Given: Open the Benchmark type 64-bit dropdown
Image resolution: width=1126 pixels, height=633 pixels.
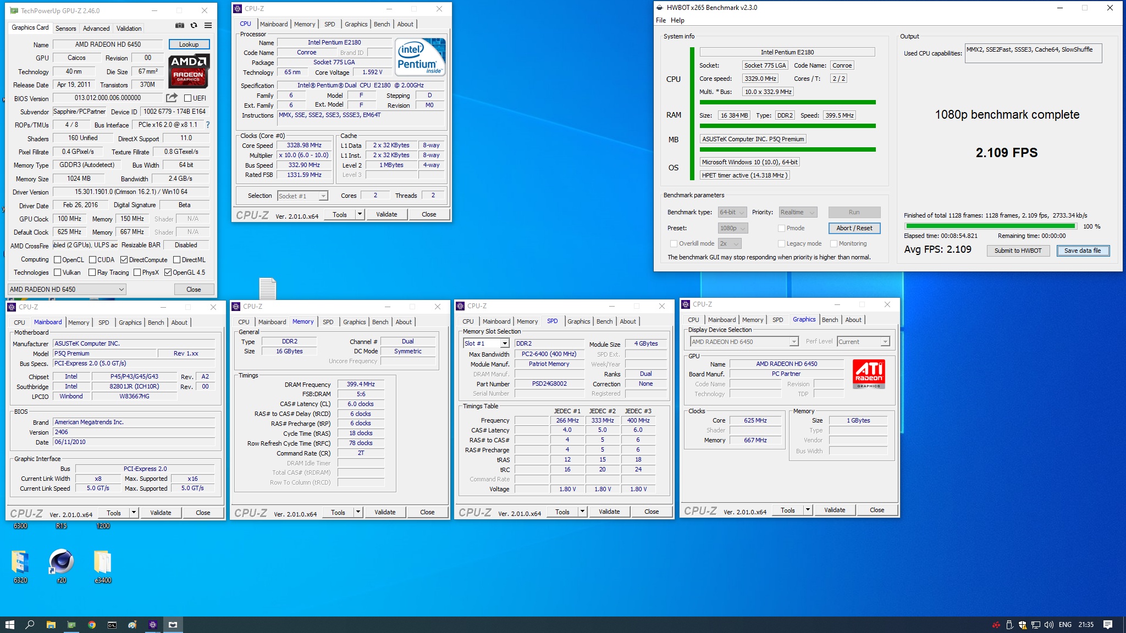Looking at the screenshot, I should pos(732,212).
